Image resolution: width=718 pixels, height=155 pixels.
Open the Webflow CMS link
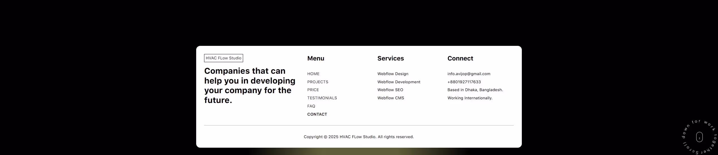pos(391,98)
